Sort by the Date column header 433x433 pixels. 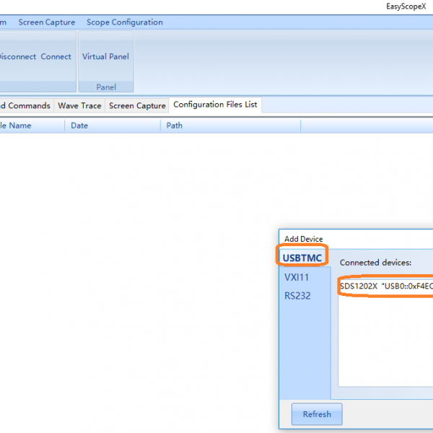tap(79, 126)
